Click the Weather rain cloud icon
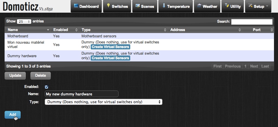Viewport: 278px width, 127px height. click(x=199, y=6)
